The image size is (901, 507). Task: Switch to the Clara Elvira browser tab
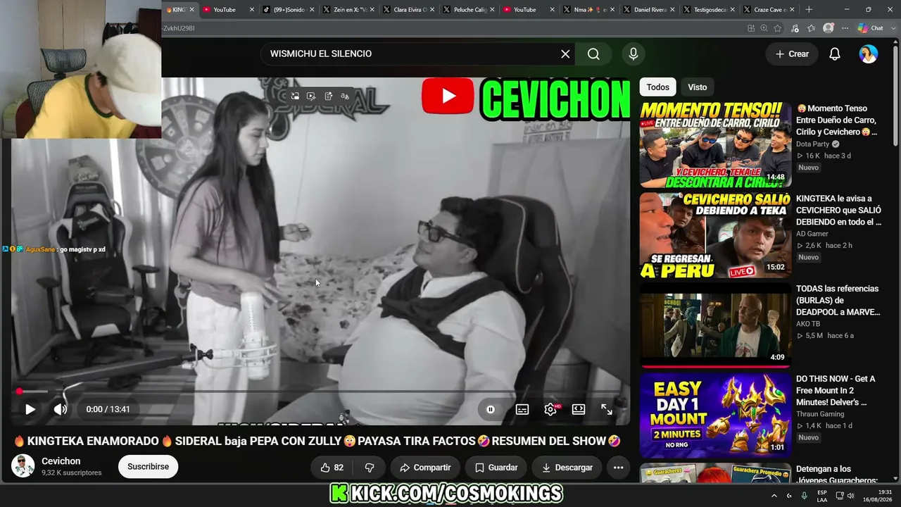point(409,10)
